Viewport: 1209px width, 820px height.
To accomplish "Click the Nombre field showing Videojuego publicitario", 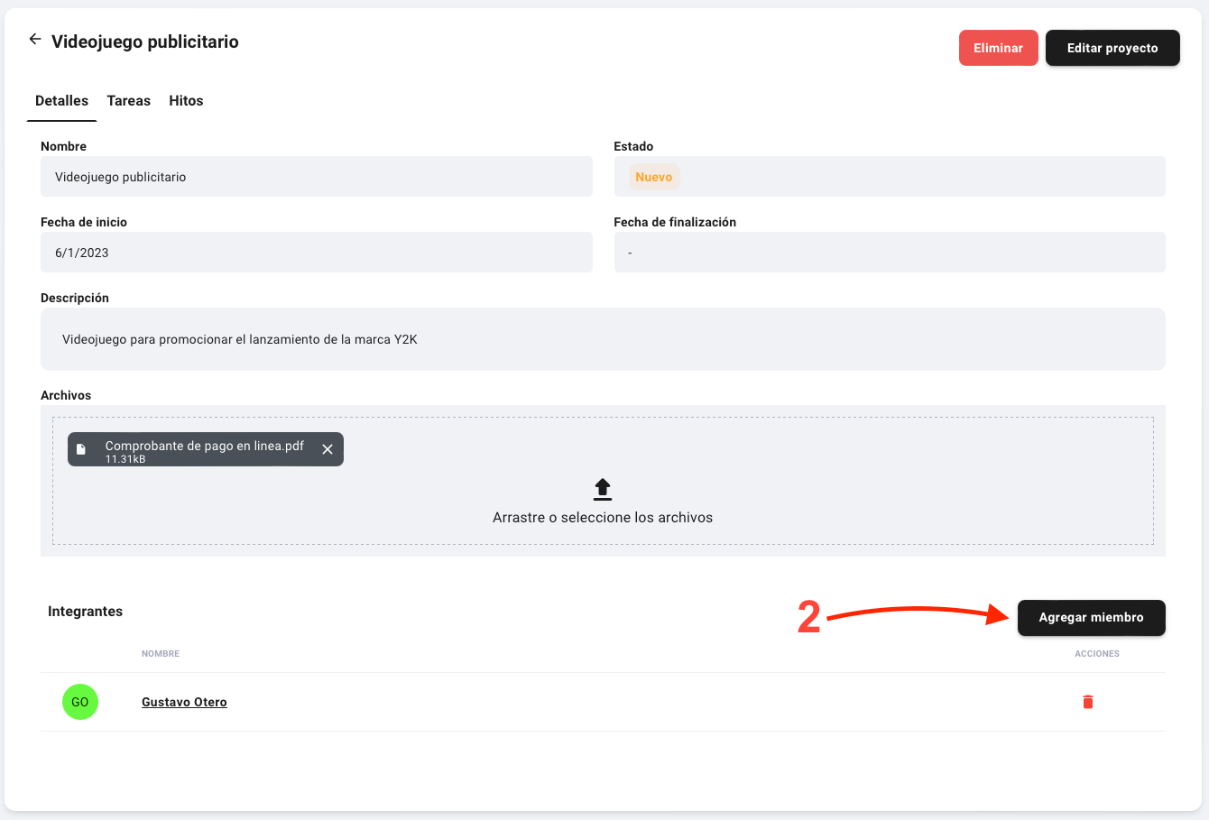I will coord(316,177).
